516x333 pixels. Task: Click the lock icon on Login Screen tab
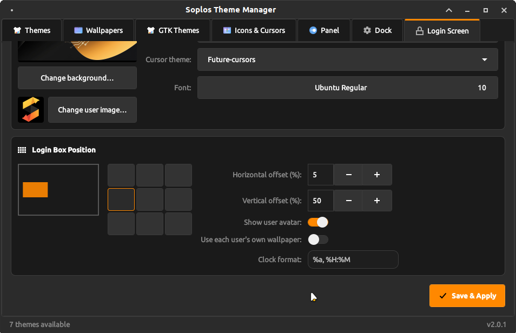pos(419,31)
